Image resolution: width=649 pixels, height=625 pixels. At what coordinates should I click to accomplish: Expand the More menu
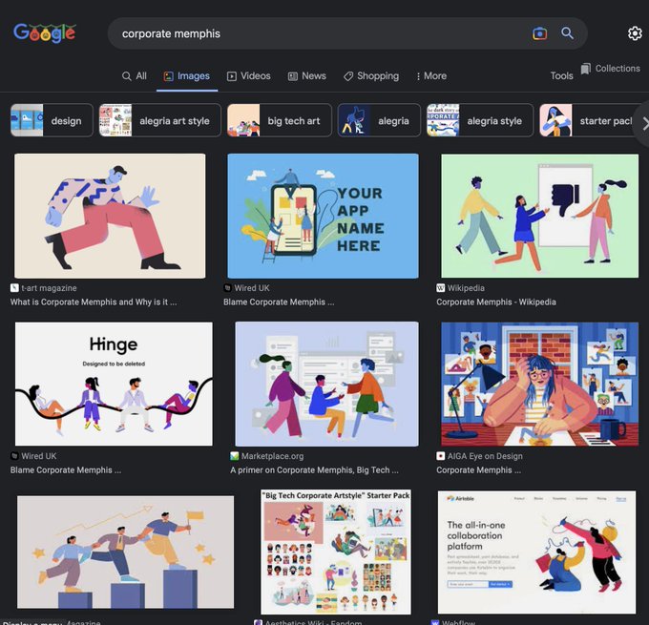431,76
